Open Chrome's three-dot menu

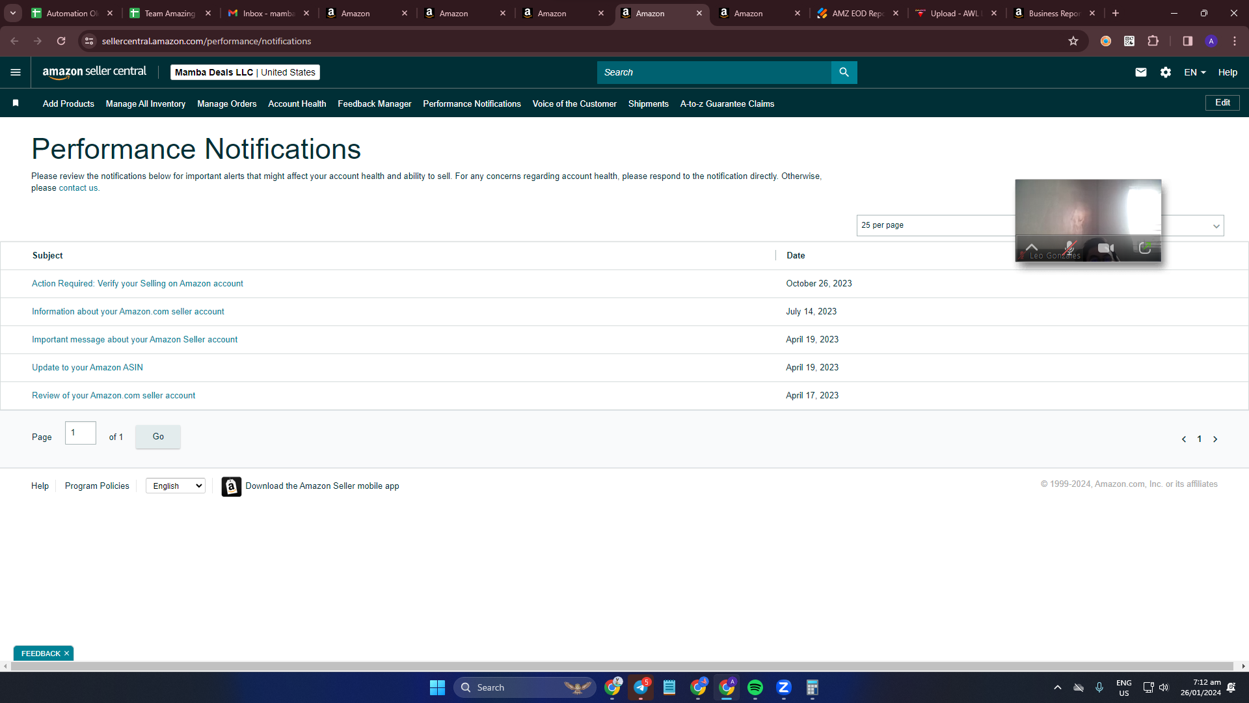[x=1235, y=41]
